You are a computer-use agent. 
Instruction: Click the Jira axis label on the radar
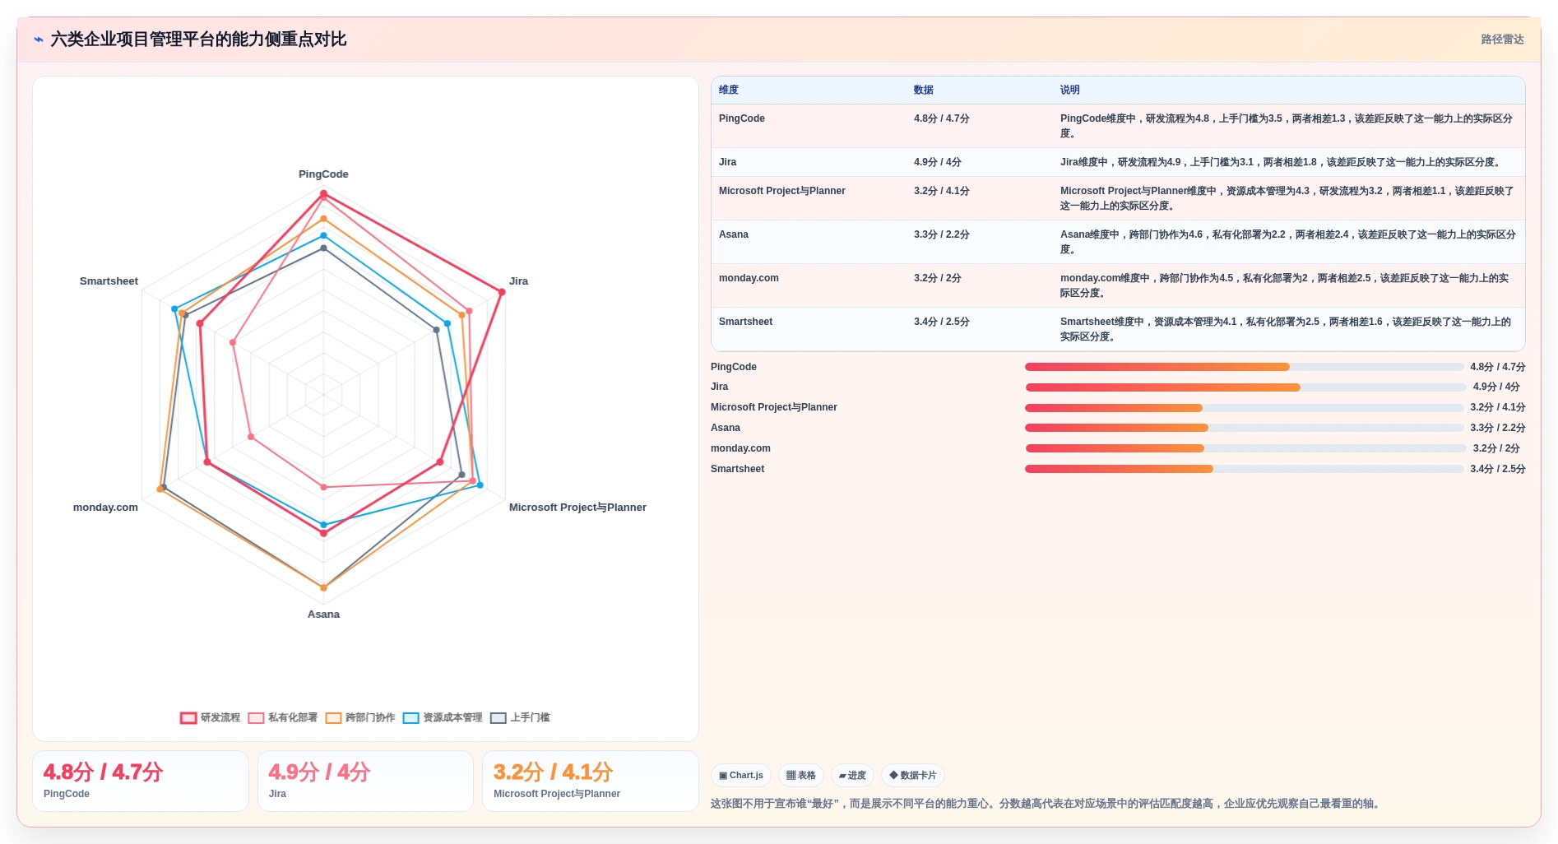click(518, 281)
